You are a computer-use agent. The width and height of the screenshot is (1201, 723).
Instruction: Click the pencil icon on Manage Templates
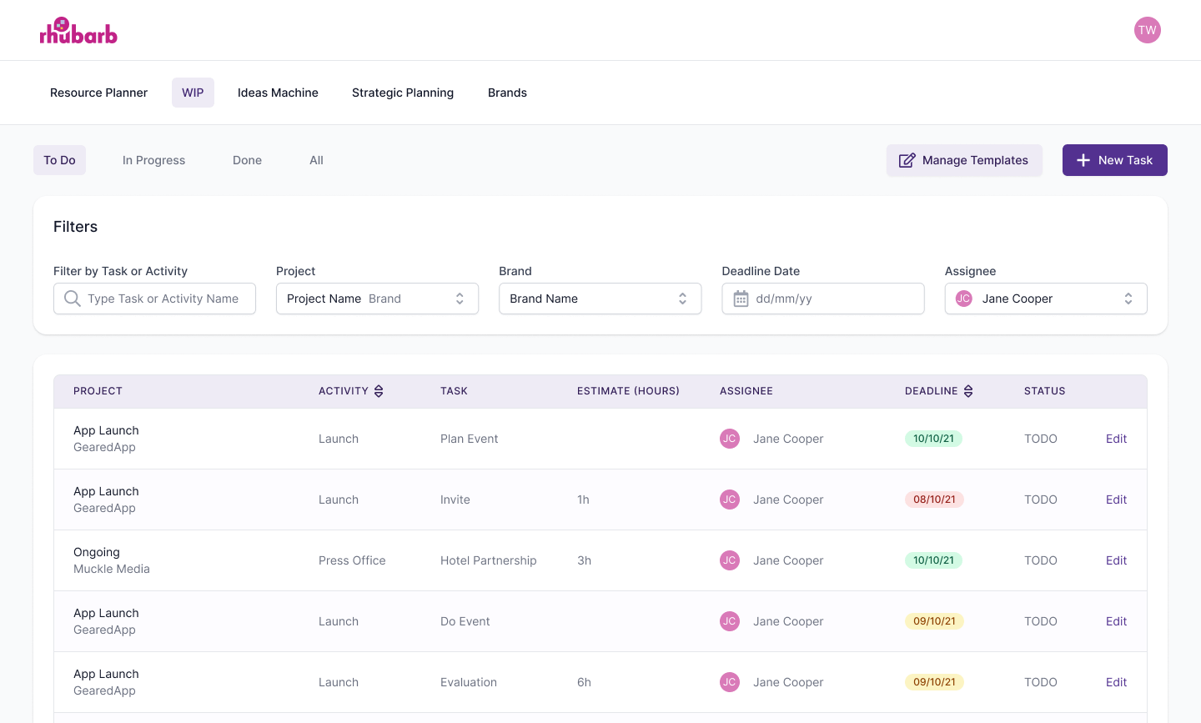[x=907, y=160]
